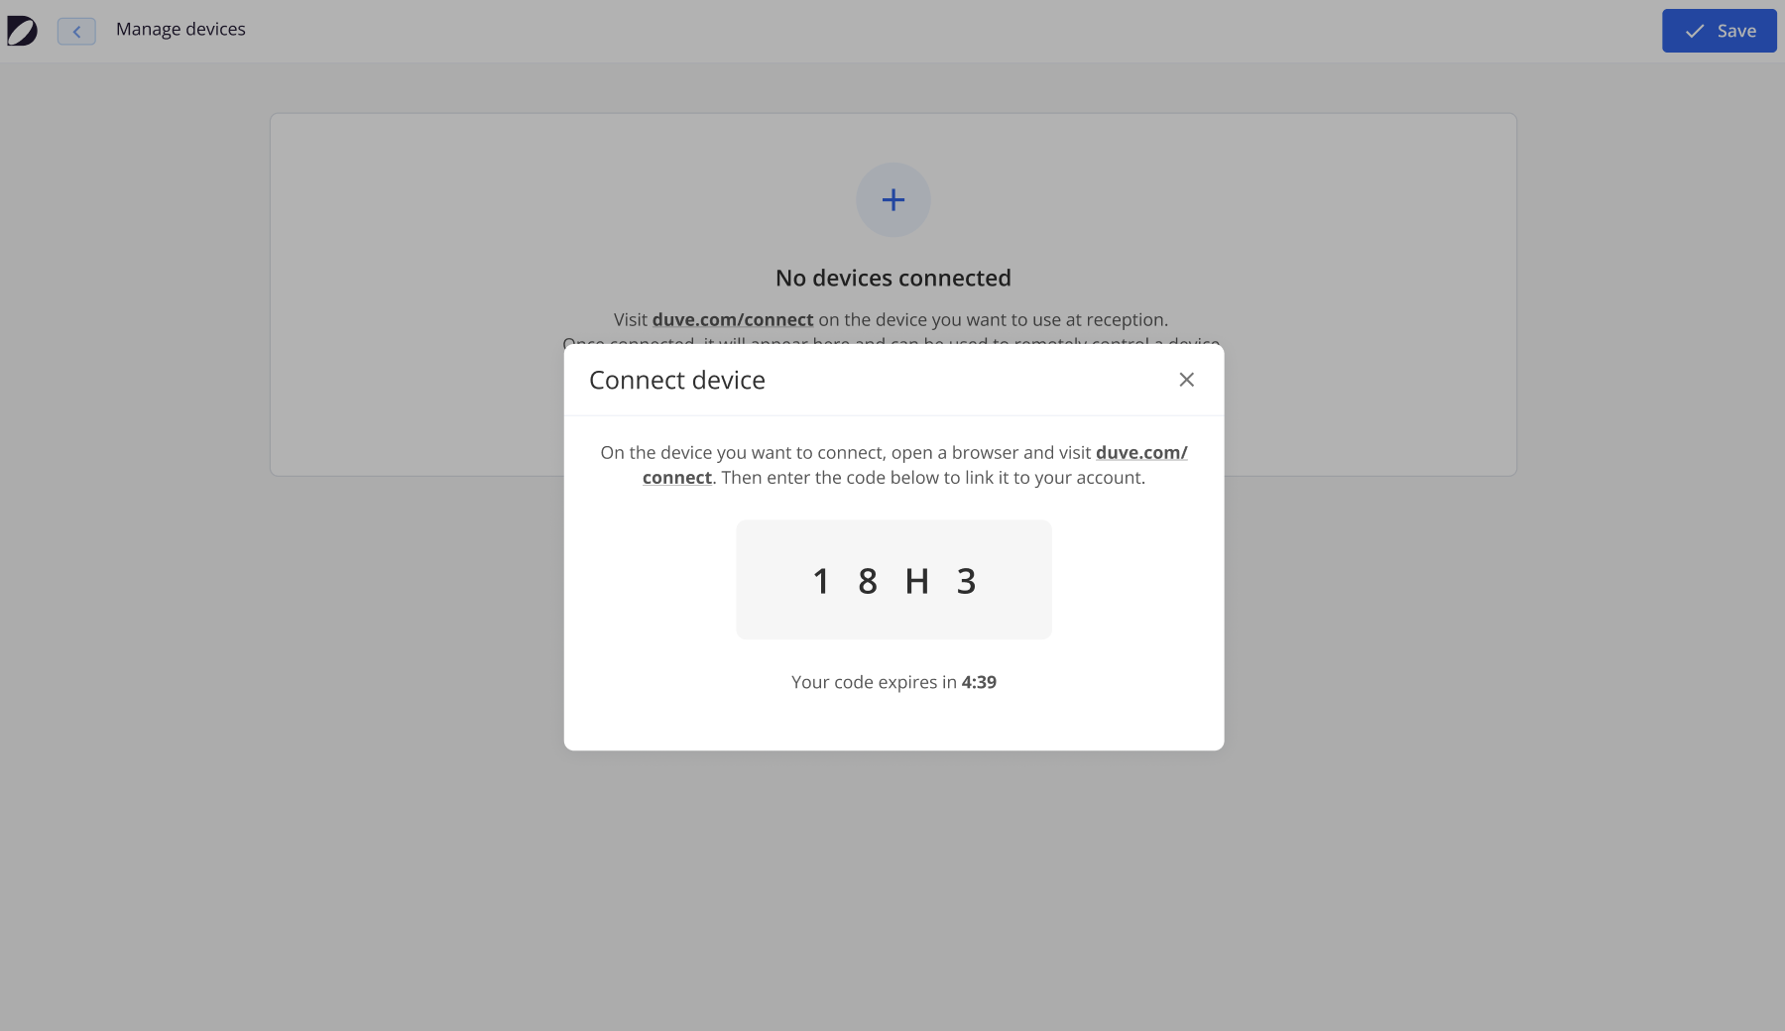Click the Save button

point(1719,31)
